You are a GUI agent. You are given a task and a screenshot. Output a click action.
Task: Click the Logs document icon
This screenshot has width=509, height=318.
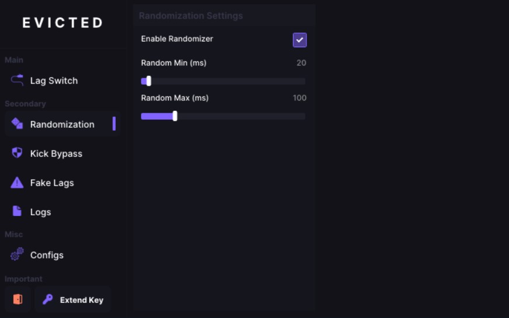[17, 211]
